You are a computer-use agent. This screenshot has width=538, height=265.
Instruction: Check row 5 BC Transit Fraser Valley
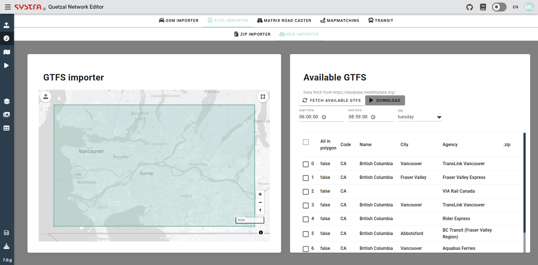[306, 234]
